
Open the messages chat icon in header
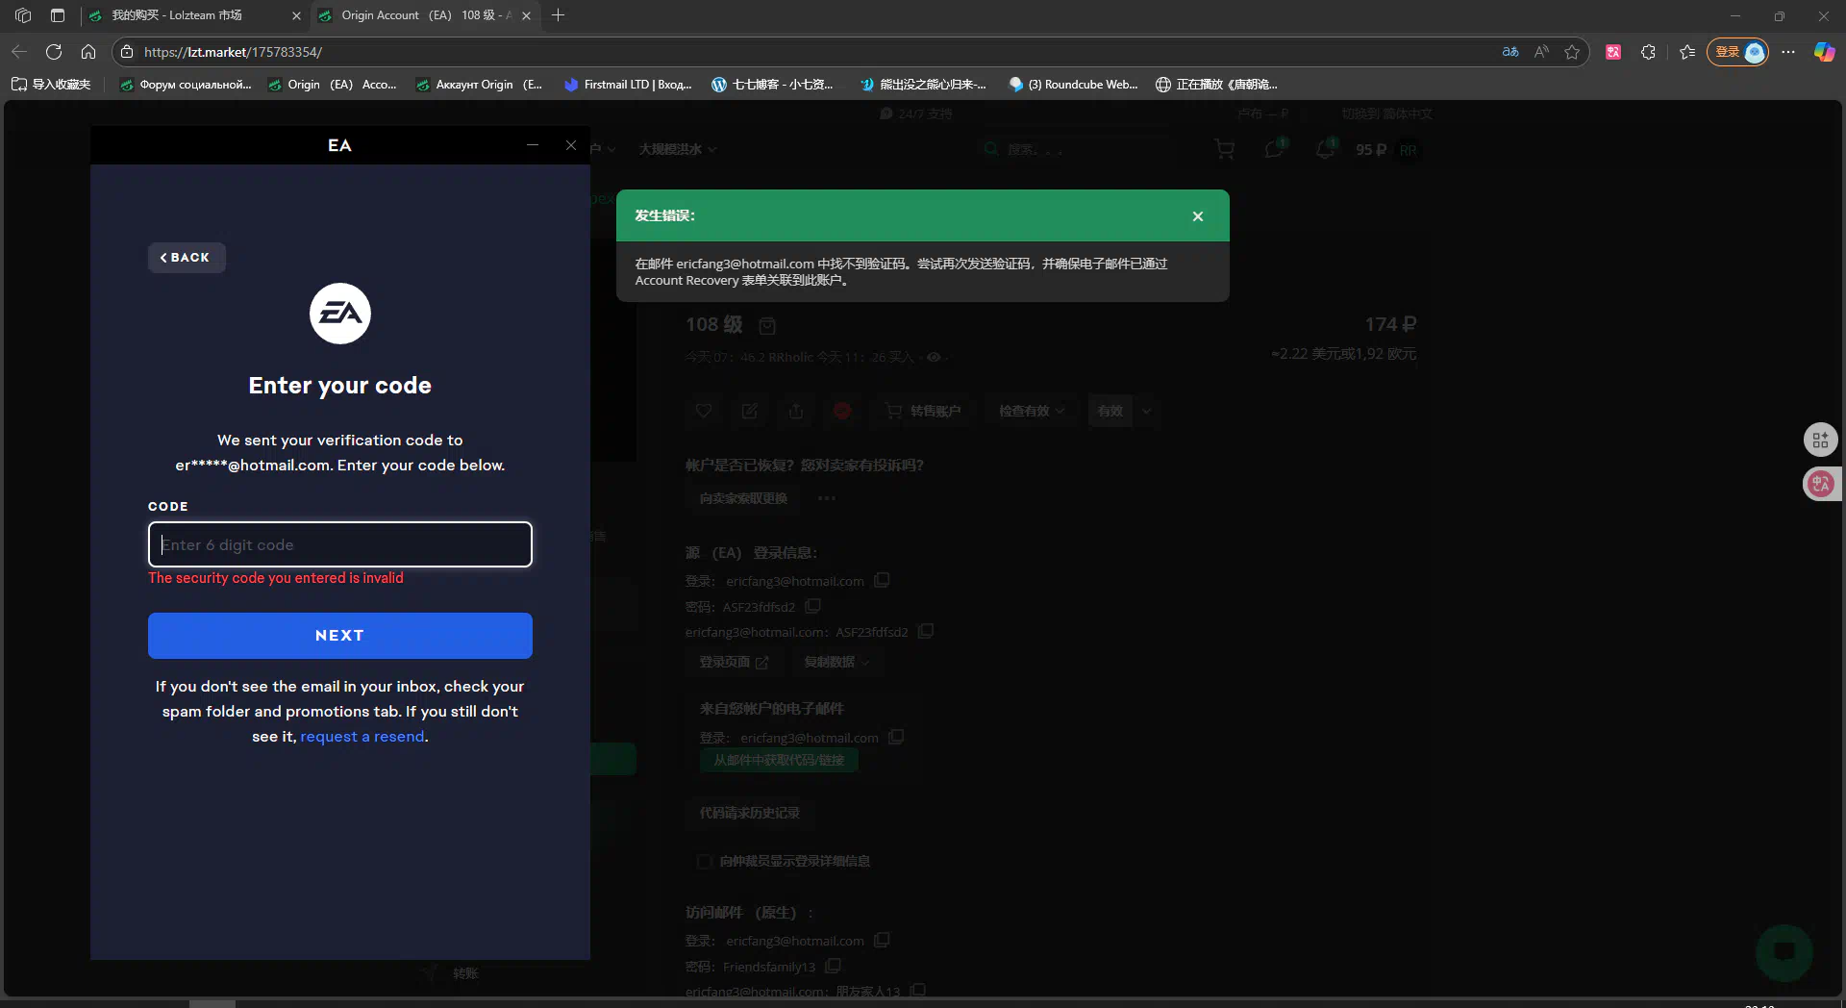(x=1275, y=149)
